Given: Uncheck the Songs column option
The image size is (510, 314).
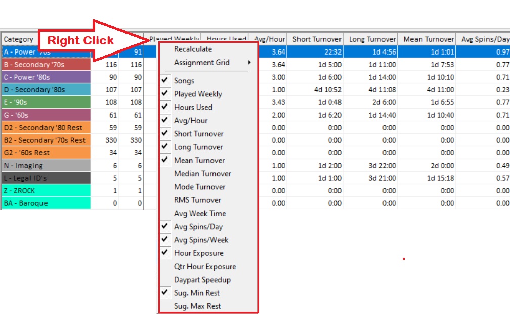Looking at the screenshot, I should point(184,81).
